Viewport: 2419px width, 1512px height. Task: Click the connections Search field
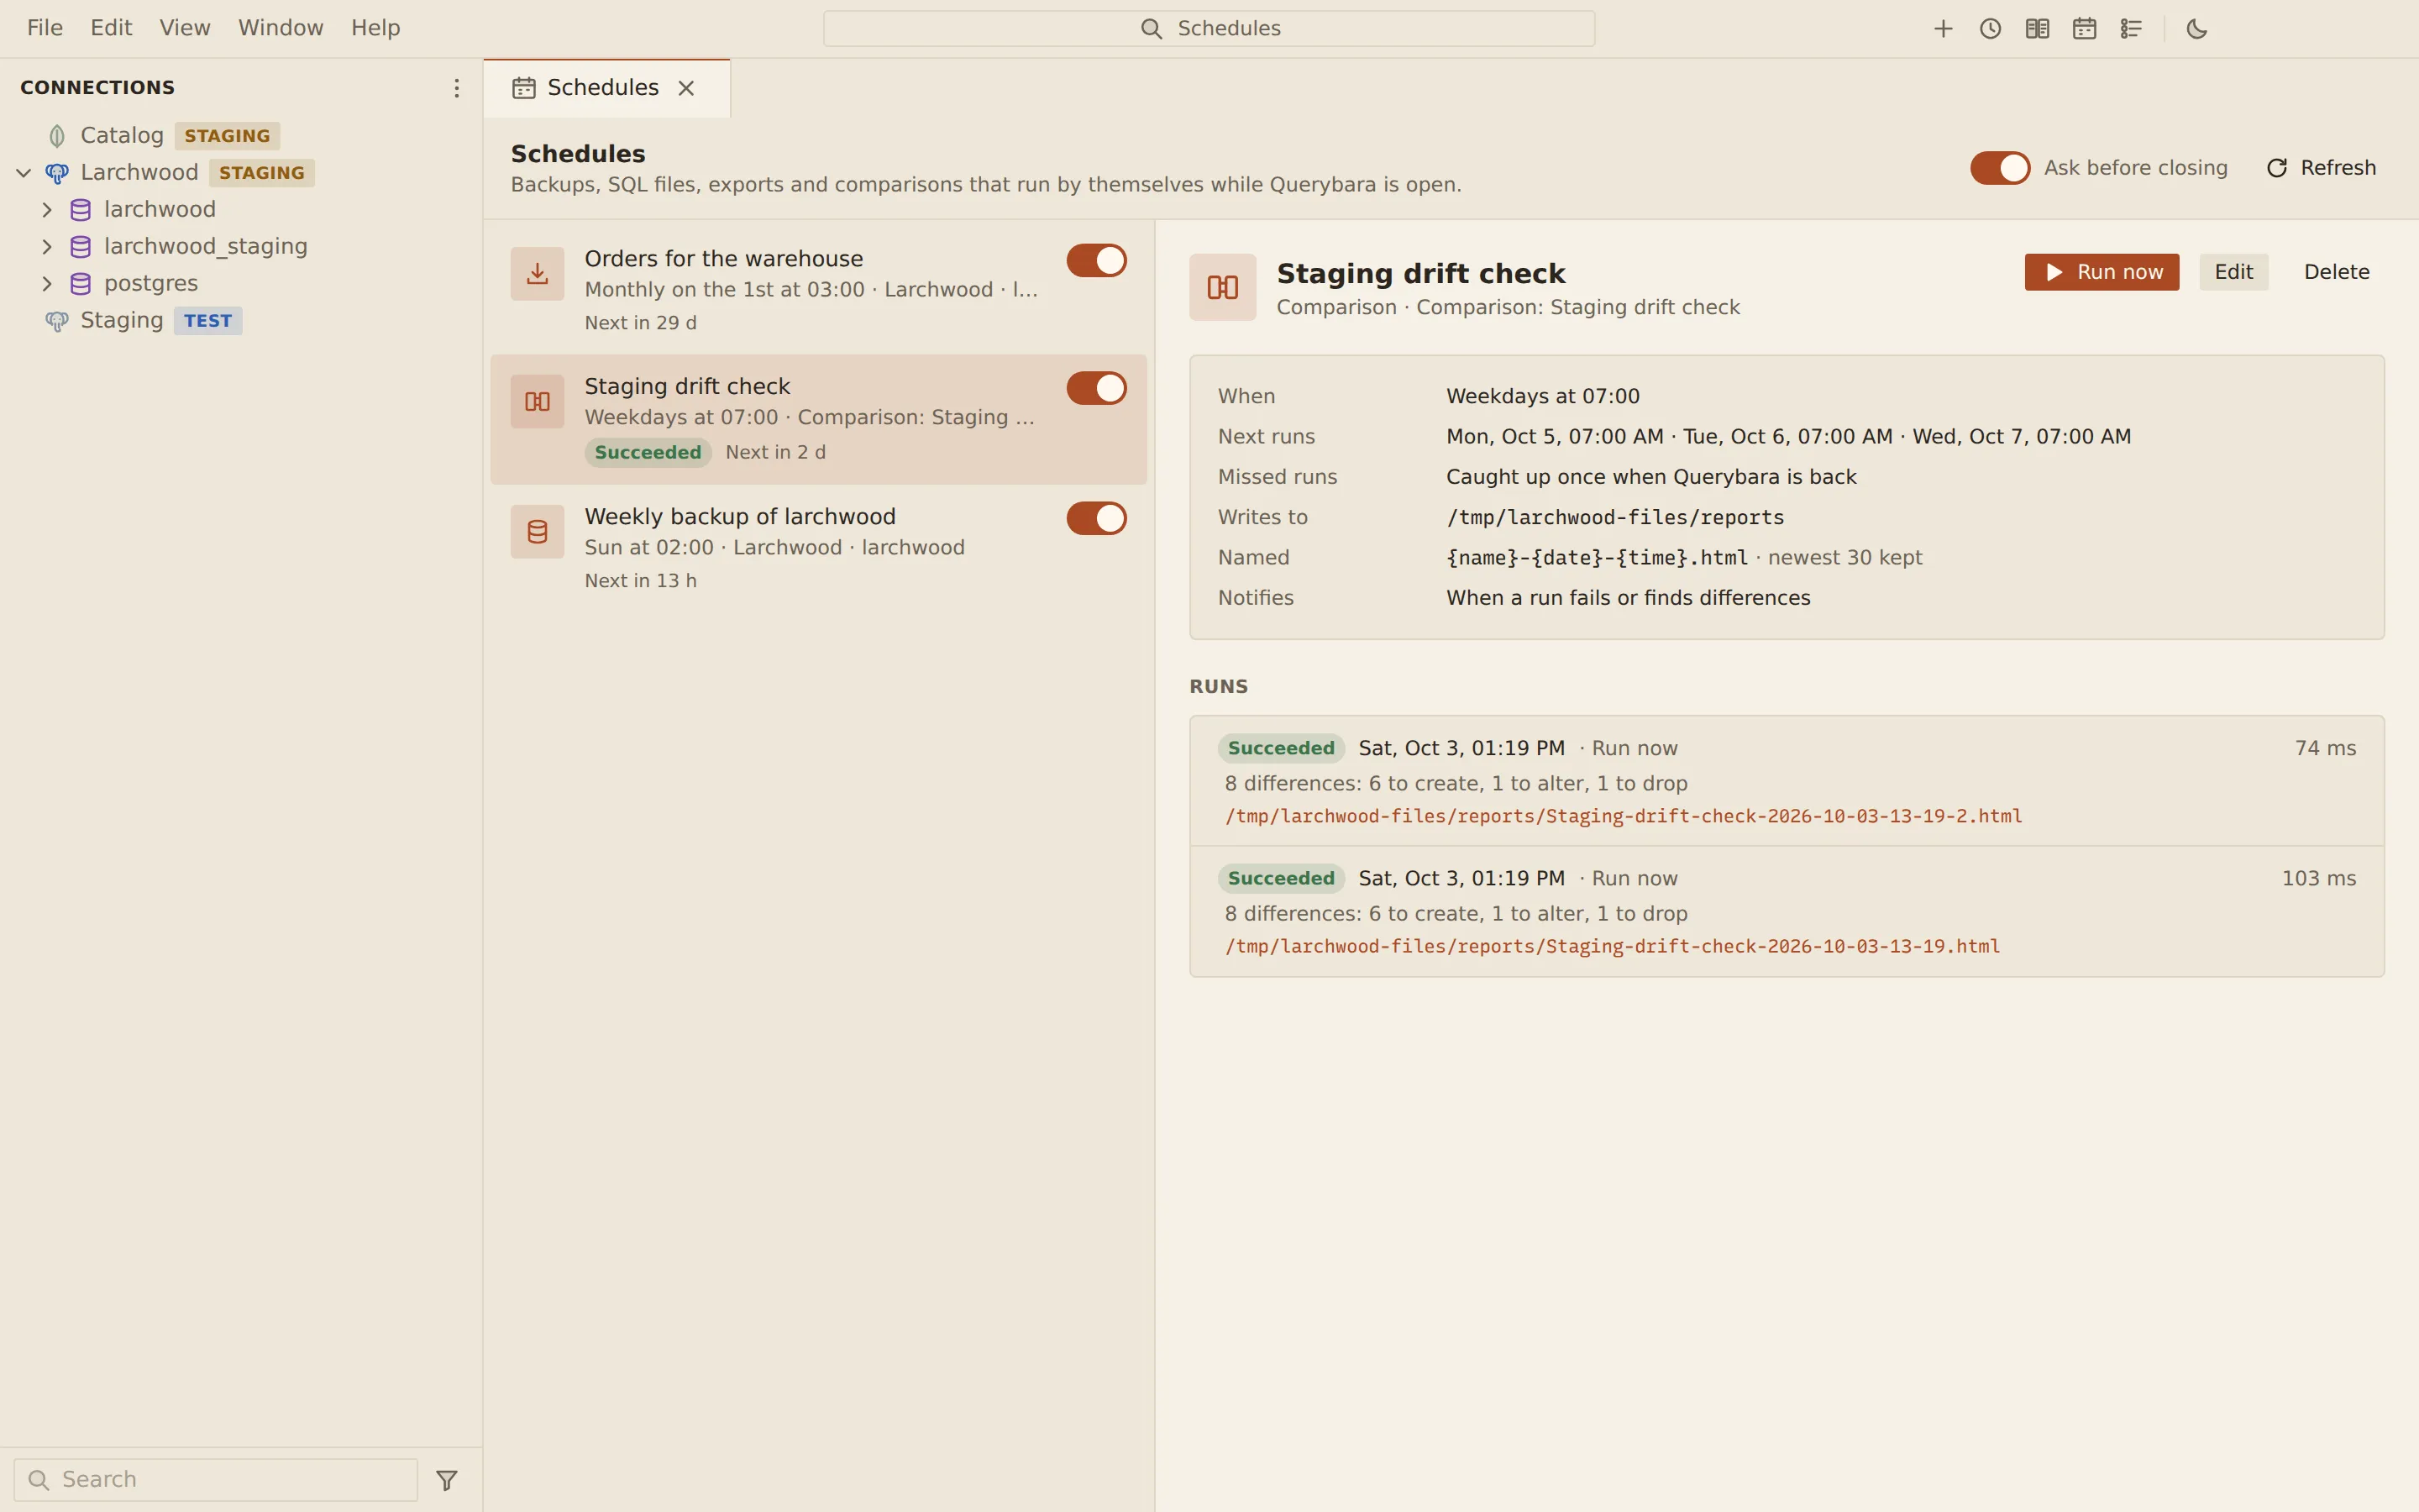[216, 1480]
